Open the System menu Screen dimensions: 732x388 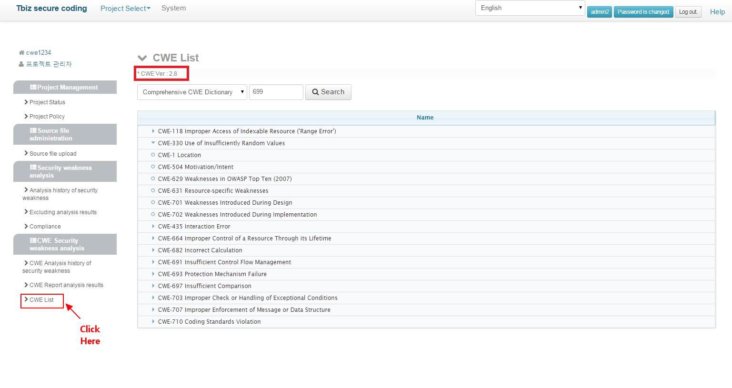pyautogui.click(x=173, y=8)
